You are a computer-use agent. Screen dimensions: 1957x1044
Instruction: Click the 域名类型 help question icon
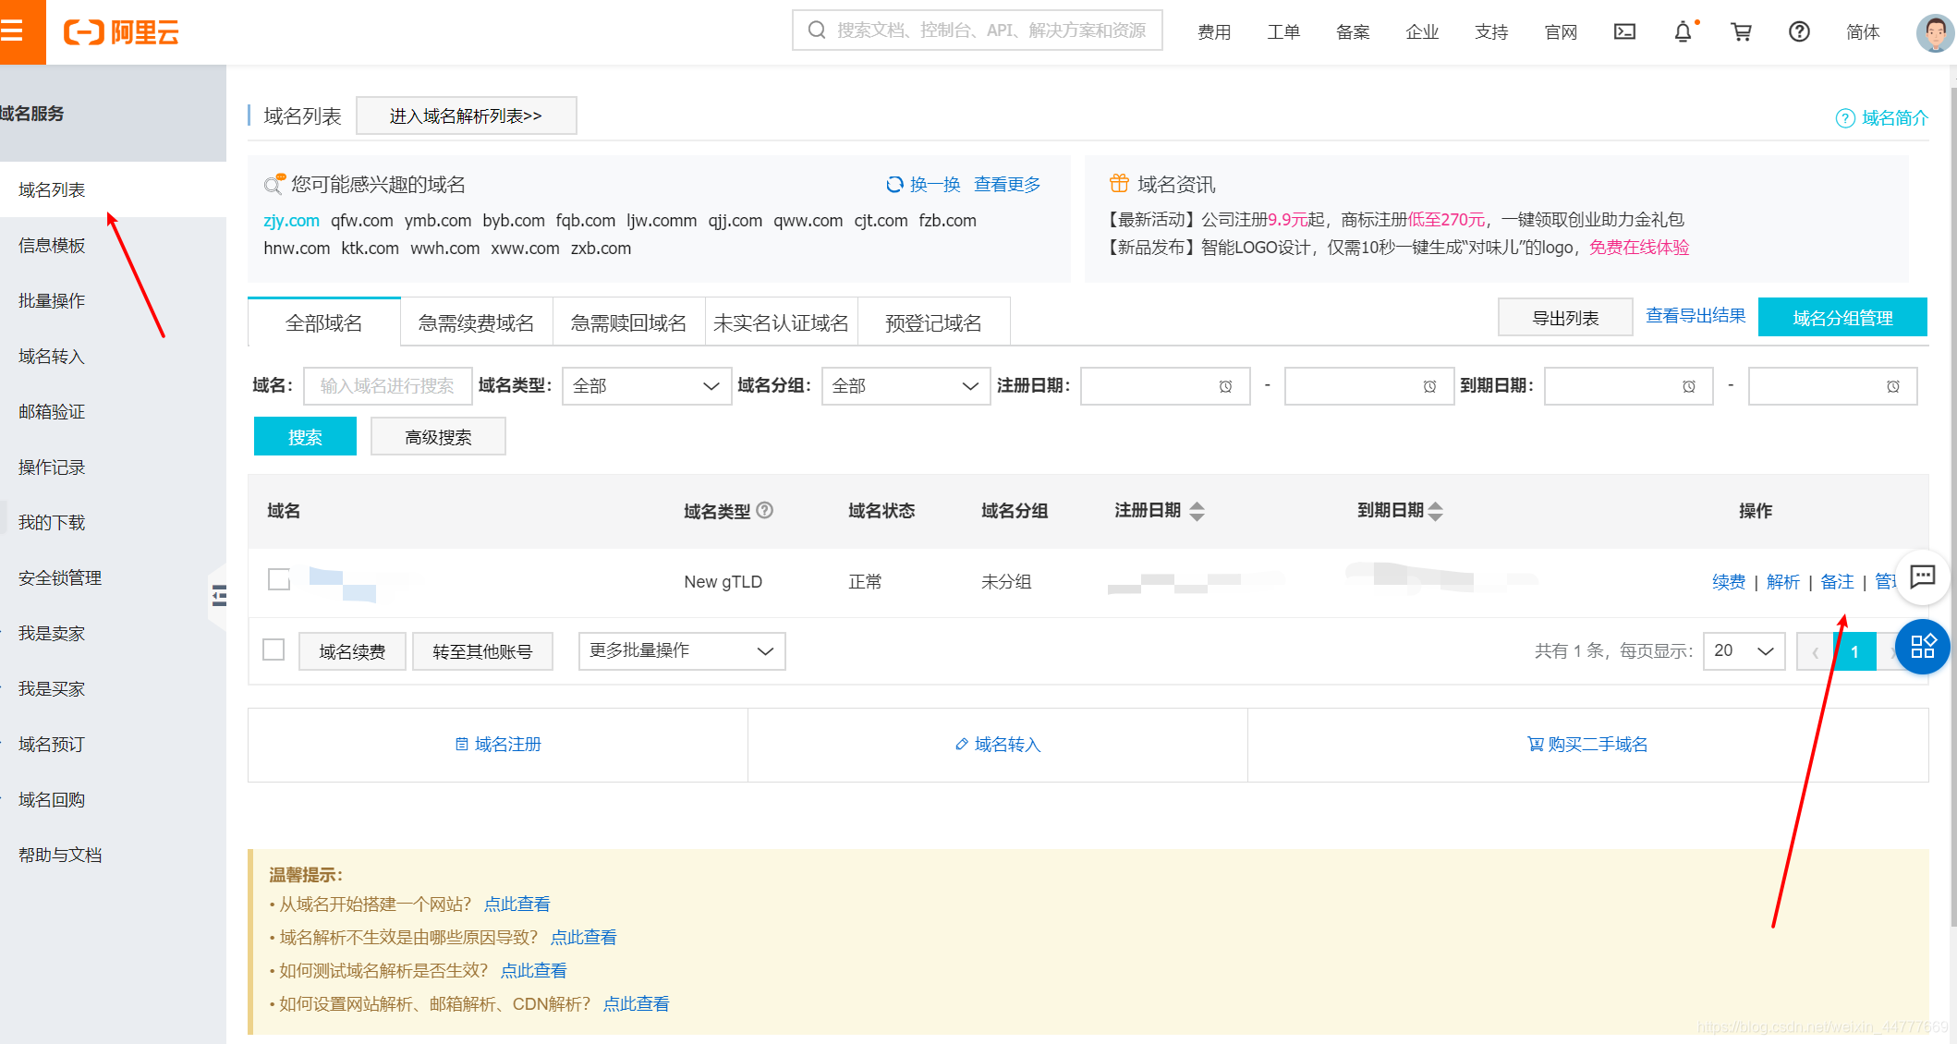[765, 510]
